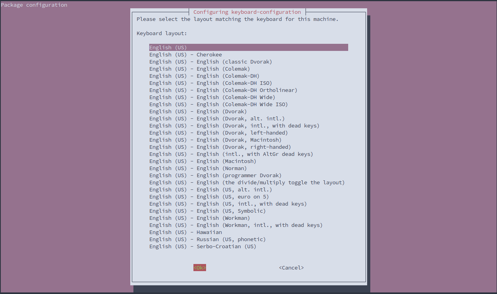Choose Russian (US, phonetic) layout
The image size is (497, 294).
[207, 239]
